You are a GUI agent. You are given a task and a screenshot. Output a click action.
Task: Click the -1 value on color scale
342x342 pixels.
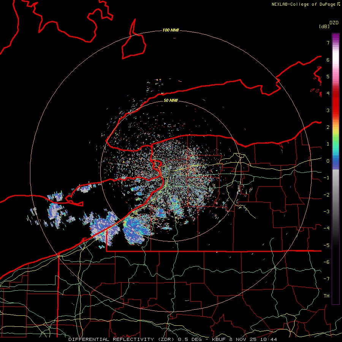(x=326, y=178)
